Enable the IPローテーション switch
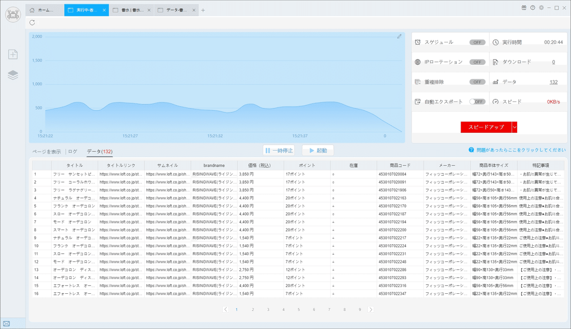 click(477, 62)
